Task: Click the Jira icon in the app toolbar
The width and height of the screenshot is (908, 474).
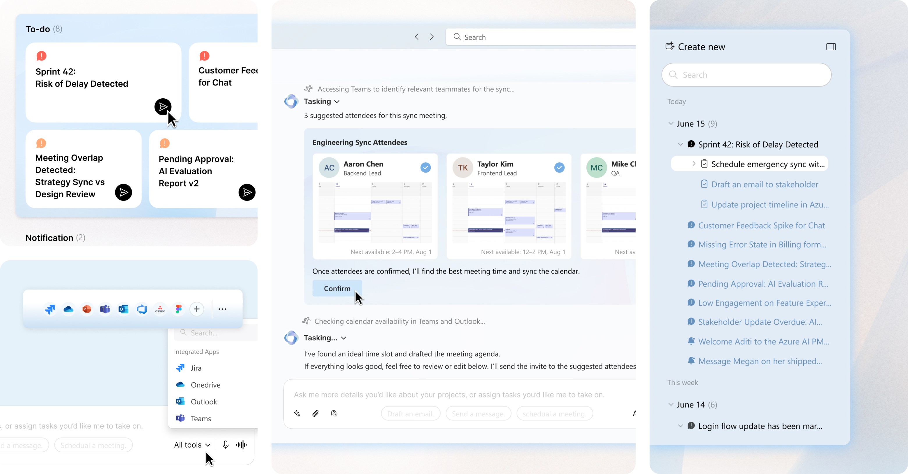Action: 50,309
